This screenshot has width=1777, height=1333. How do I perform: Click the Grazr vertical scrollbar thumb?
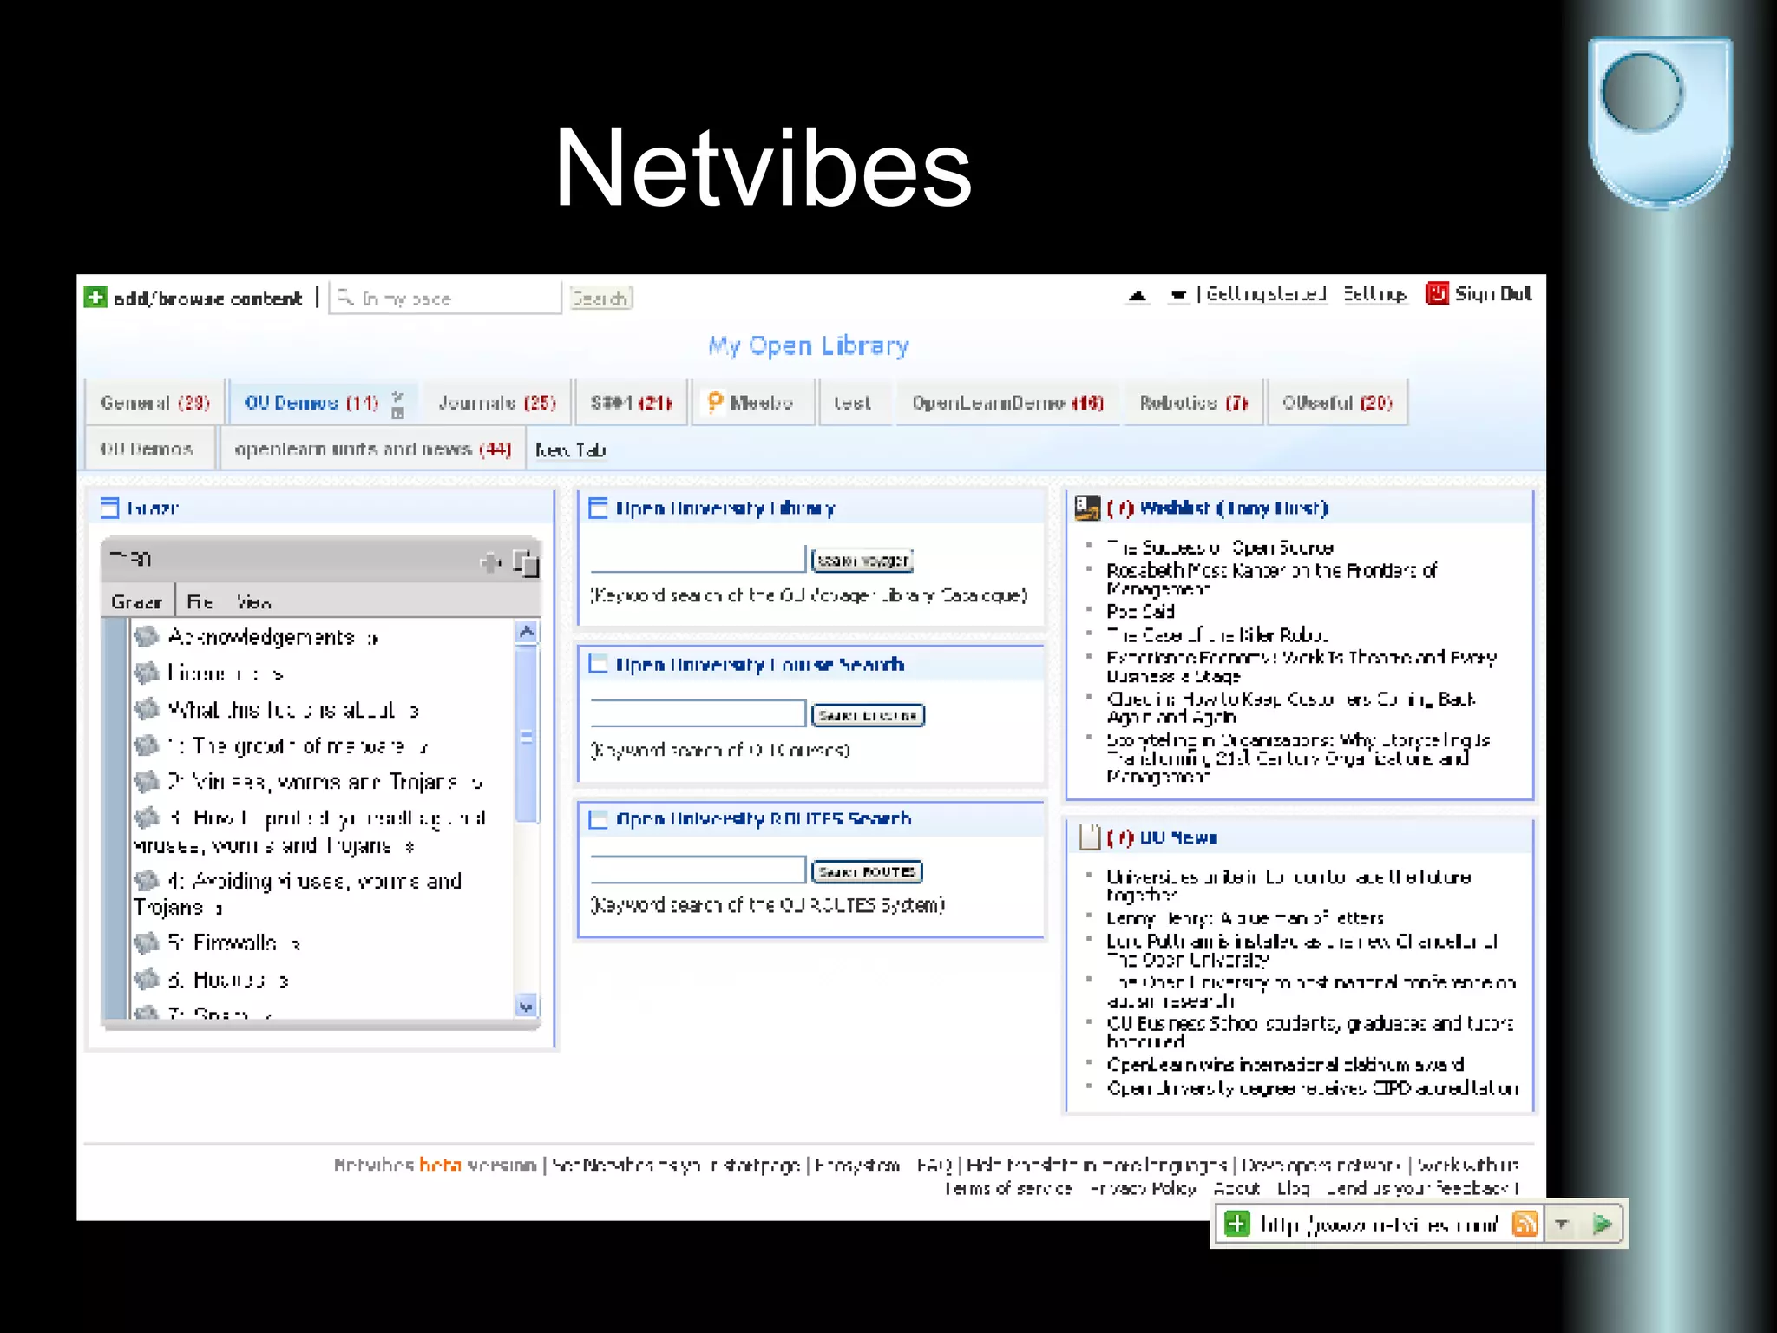(x=526, y=735)
